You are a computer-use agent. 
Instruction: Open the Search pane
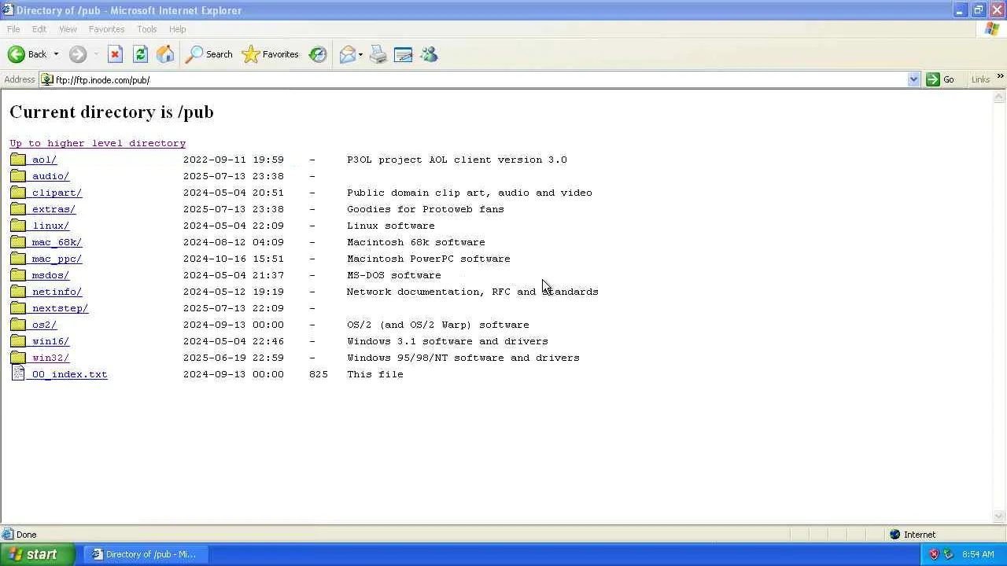209,54
